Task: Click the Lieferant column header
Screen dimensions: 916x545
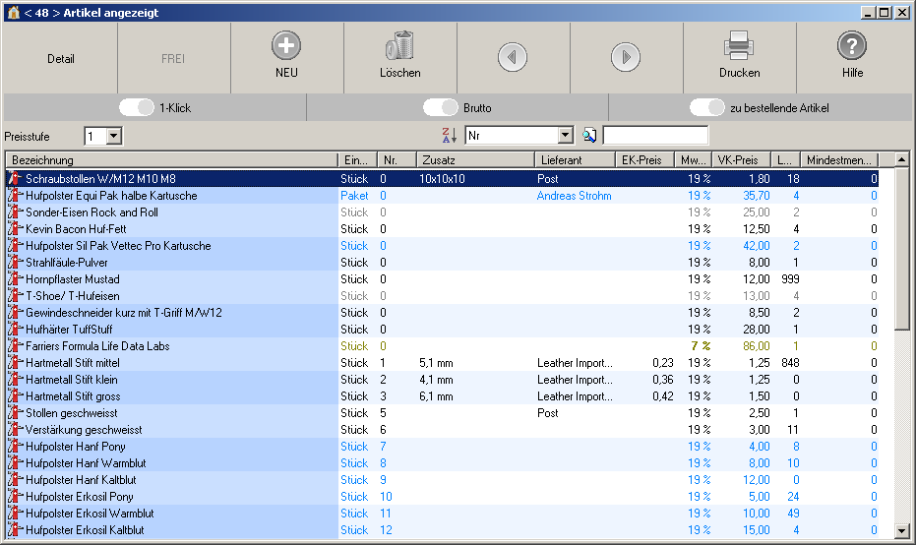Action: tap(576, 159)
